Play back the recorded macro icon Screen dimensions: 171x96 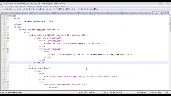(85, 9)
